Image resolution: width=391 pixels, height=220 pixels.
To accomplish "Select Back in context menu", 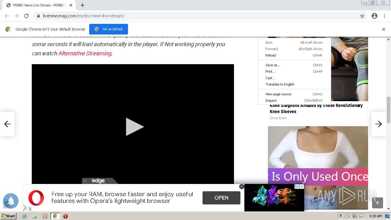I will point(294,42).
